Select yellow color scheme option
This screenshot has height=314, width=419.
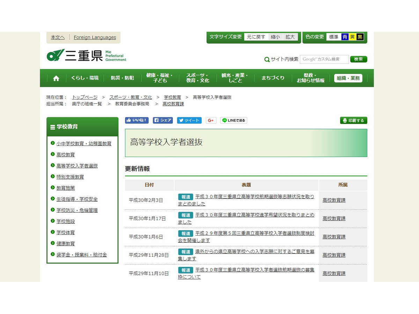352,37
